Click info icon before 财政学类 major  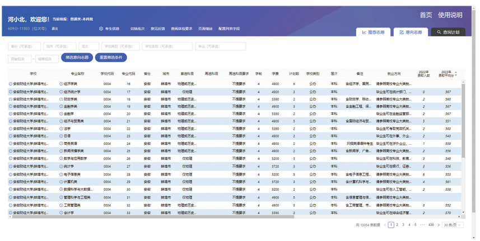coord(61,100)
